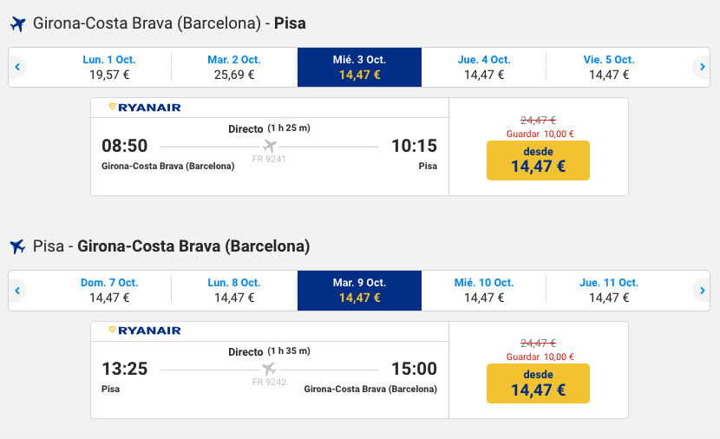Click the FR 9242 flight plane graphic

pos(269,369)
